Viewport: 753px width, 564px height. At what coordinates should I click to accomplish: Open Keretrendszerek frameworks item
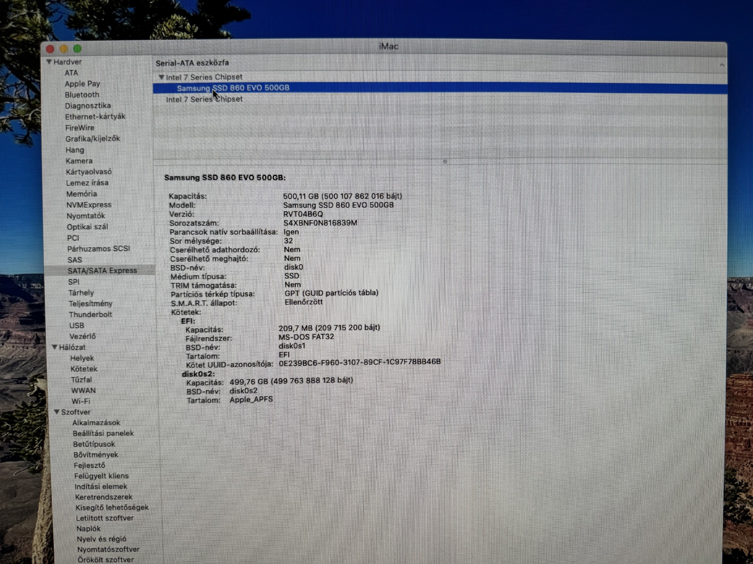coord(104,497)
